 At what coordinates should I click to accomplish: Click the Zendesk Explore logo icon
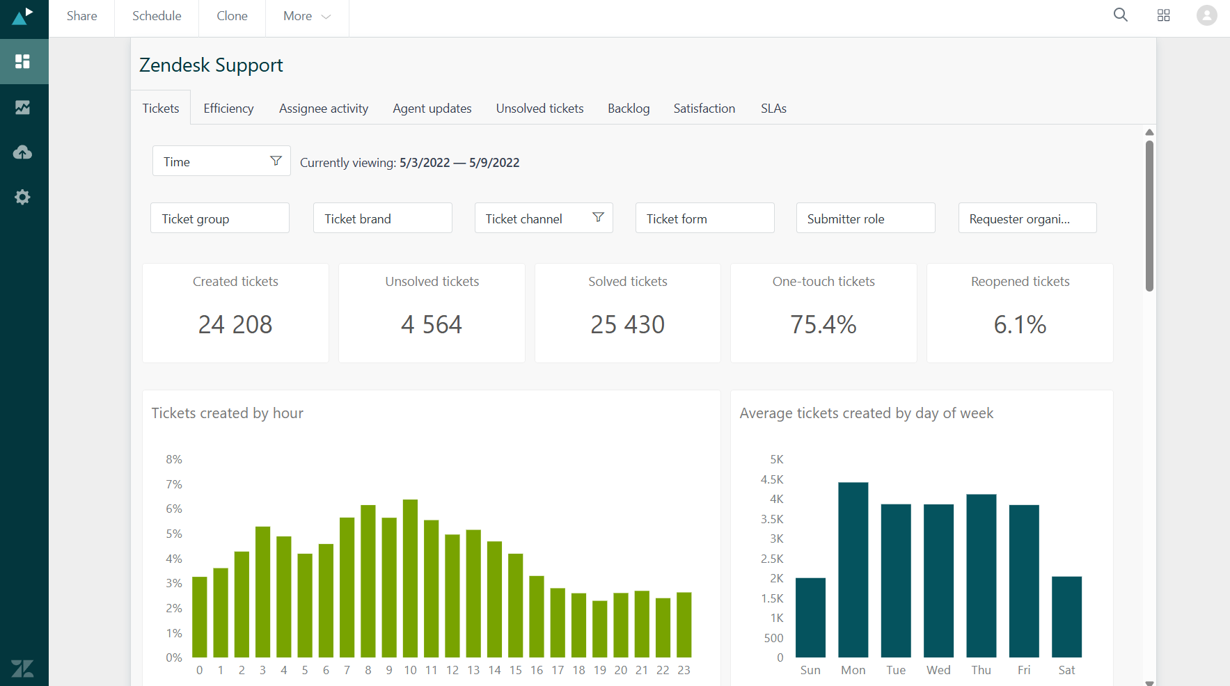tap(22, 16)
